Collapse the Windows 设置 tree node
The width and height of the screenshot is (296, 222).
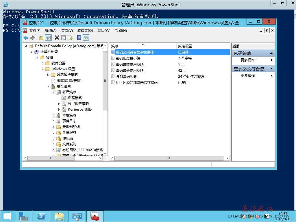(42, 69)
